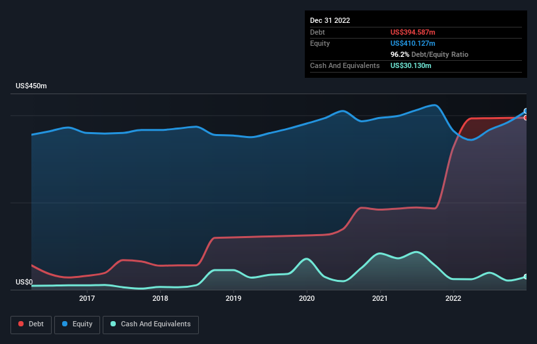Click Cash And Equivalents label in tooltip
The height and width of the screenshot is (344, 537).
pyautogui.click(x=345, y=65)
